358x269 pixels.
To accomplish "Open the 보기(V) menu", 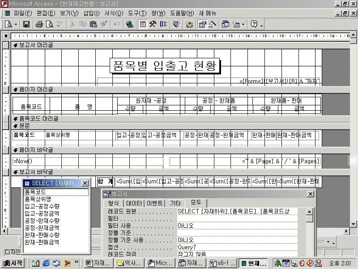I will [x=69, y=13].
